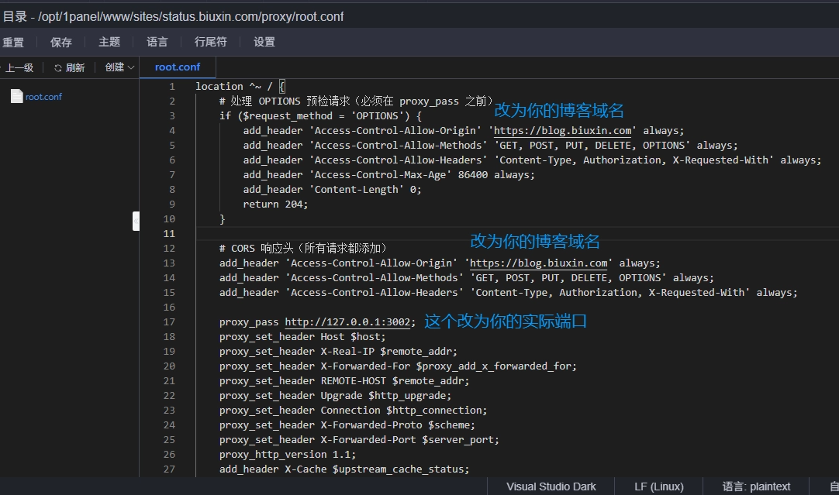Click line number 1 in the gutter
This screenshot has height=495, width=839.
coord(172,87)
